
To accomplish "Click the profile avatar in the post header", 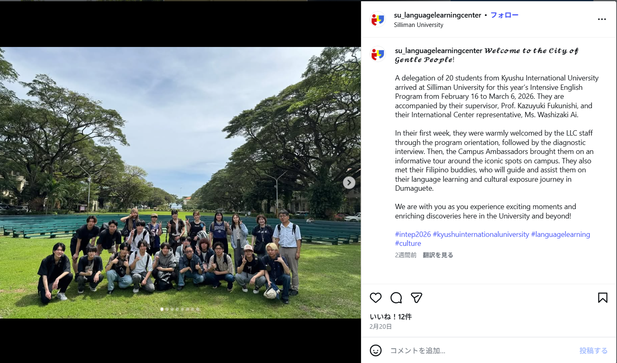I will (378, 19).
